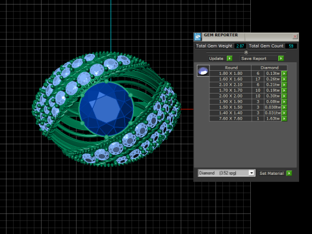Viewport: 312px width, 234px height.
Task: Click the count cell showing 17
Action: click(x=258, y=79)
